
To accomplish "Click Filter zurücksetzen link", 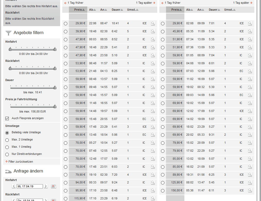I will [x=19, y=162].
